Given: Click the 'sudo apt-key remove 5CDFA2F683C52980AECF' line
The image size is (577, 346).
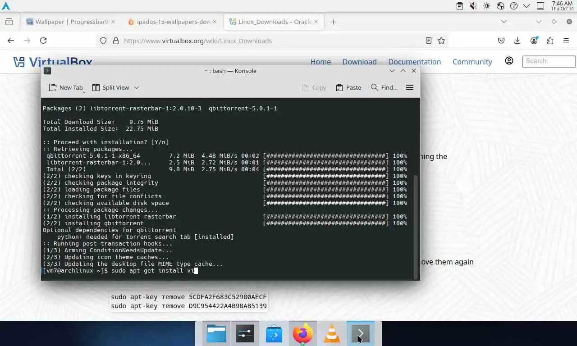Looking at the screenshot, I should (189, 297).
